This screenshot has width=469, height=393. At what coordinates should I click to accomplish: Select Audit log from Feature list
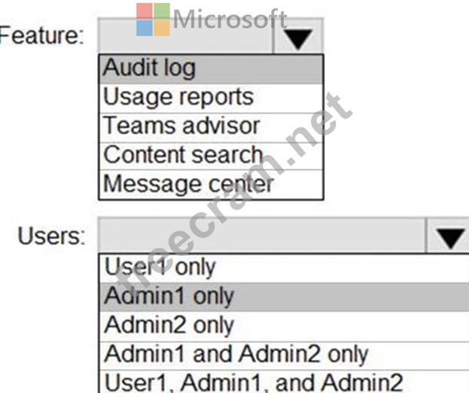pos(211,68)
